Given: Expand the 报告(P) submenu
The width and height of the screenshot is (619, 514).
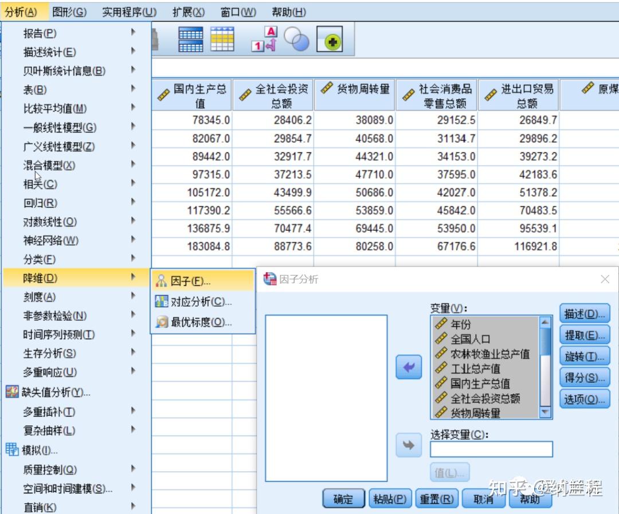Looking at the screenshot, I should 76,33.
